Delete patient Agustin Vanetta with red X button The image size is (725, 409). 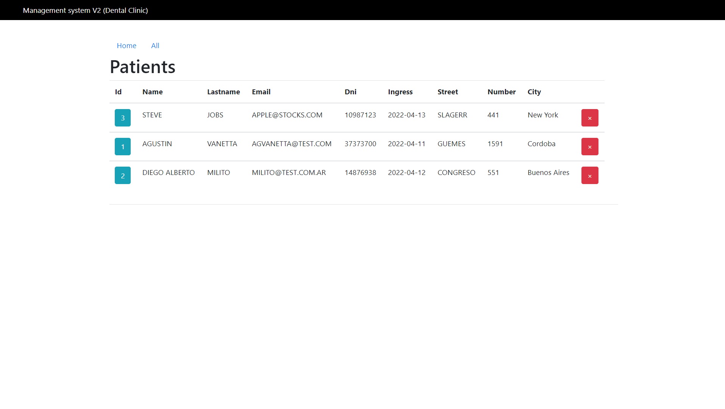pos(590,147)
